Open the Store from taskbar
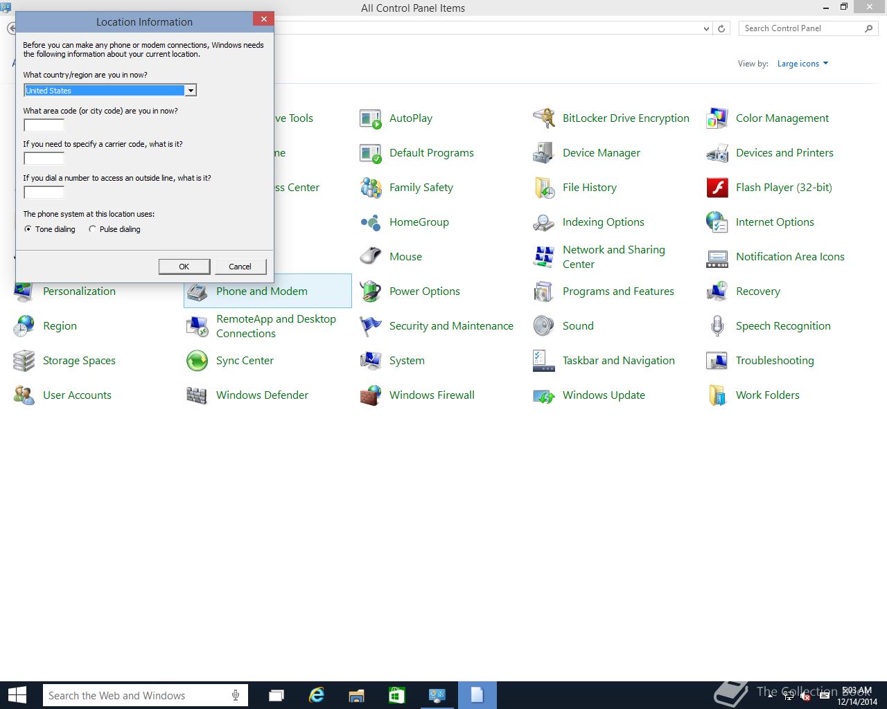The width and height of the screenshot is (887, 709). [397, 695]
